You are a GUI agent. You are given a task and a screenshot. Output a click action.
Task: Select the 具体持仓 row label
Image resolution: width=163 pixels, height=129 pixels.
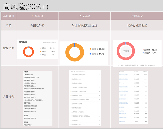pos(8,97)
